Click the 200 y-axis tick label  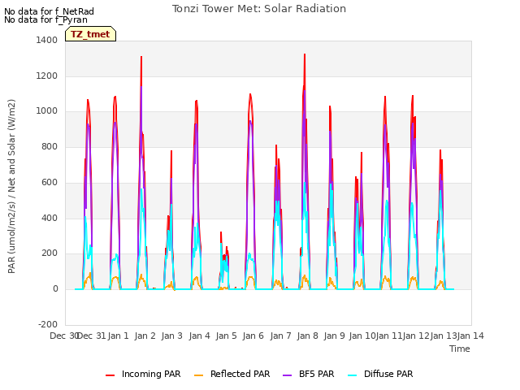(x=50, y=253)
